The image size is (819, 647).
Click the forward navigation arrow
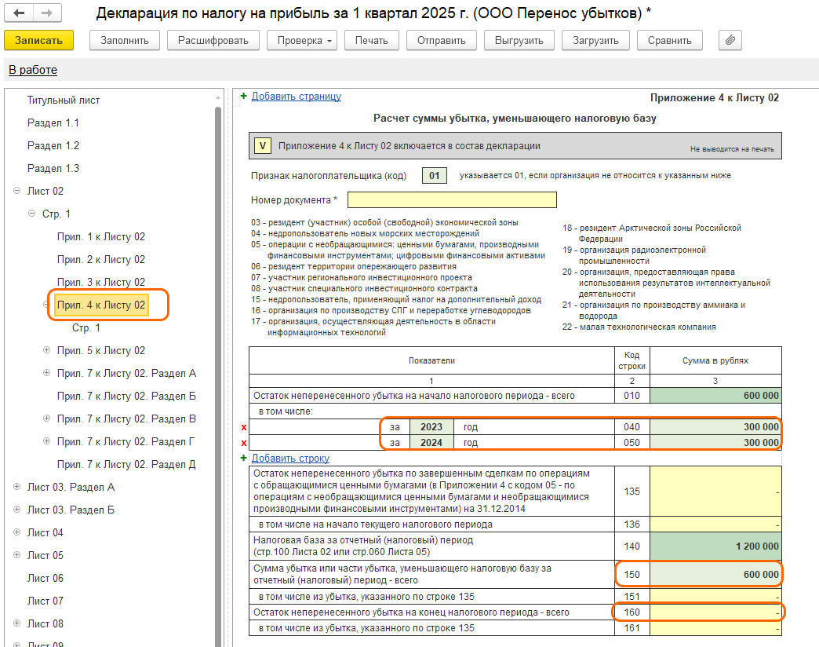click(46, 13)
